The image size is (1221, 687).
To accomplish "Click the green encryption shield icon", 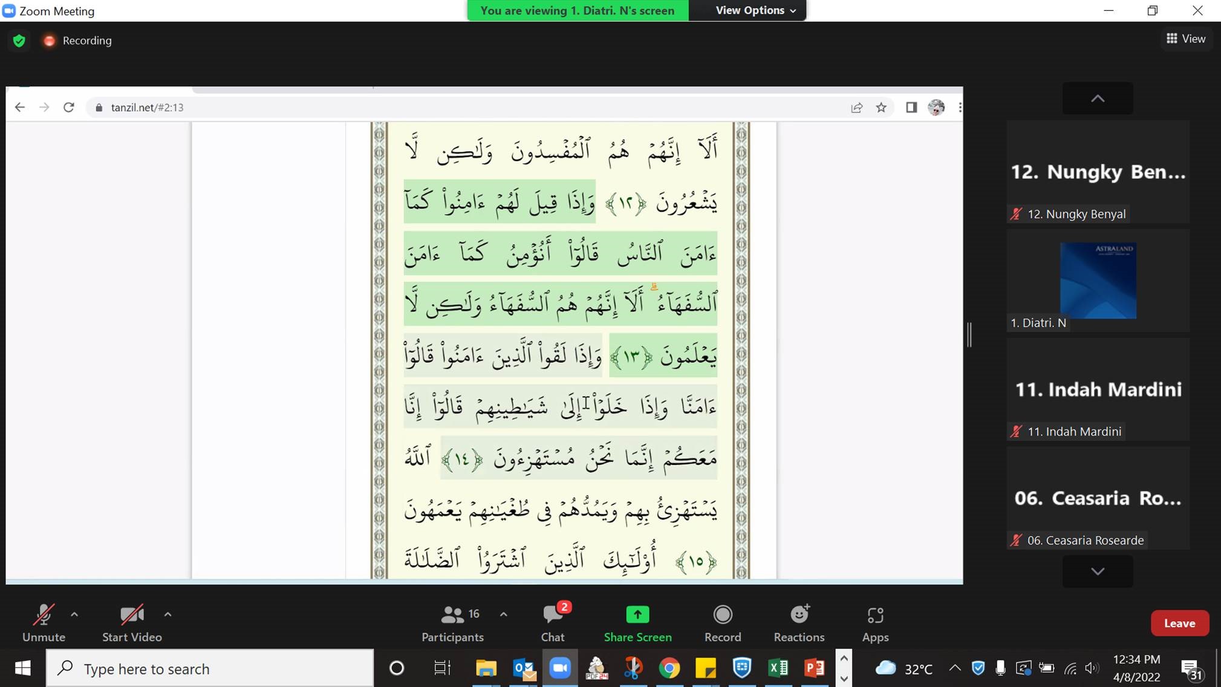I will [19, 41].
